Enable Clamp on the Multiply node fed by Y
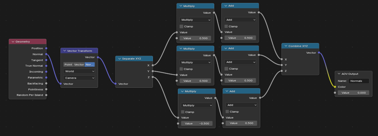 point(181,69)
